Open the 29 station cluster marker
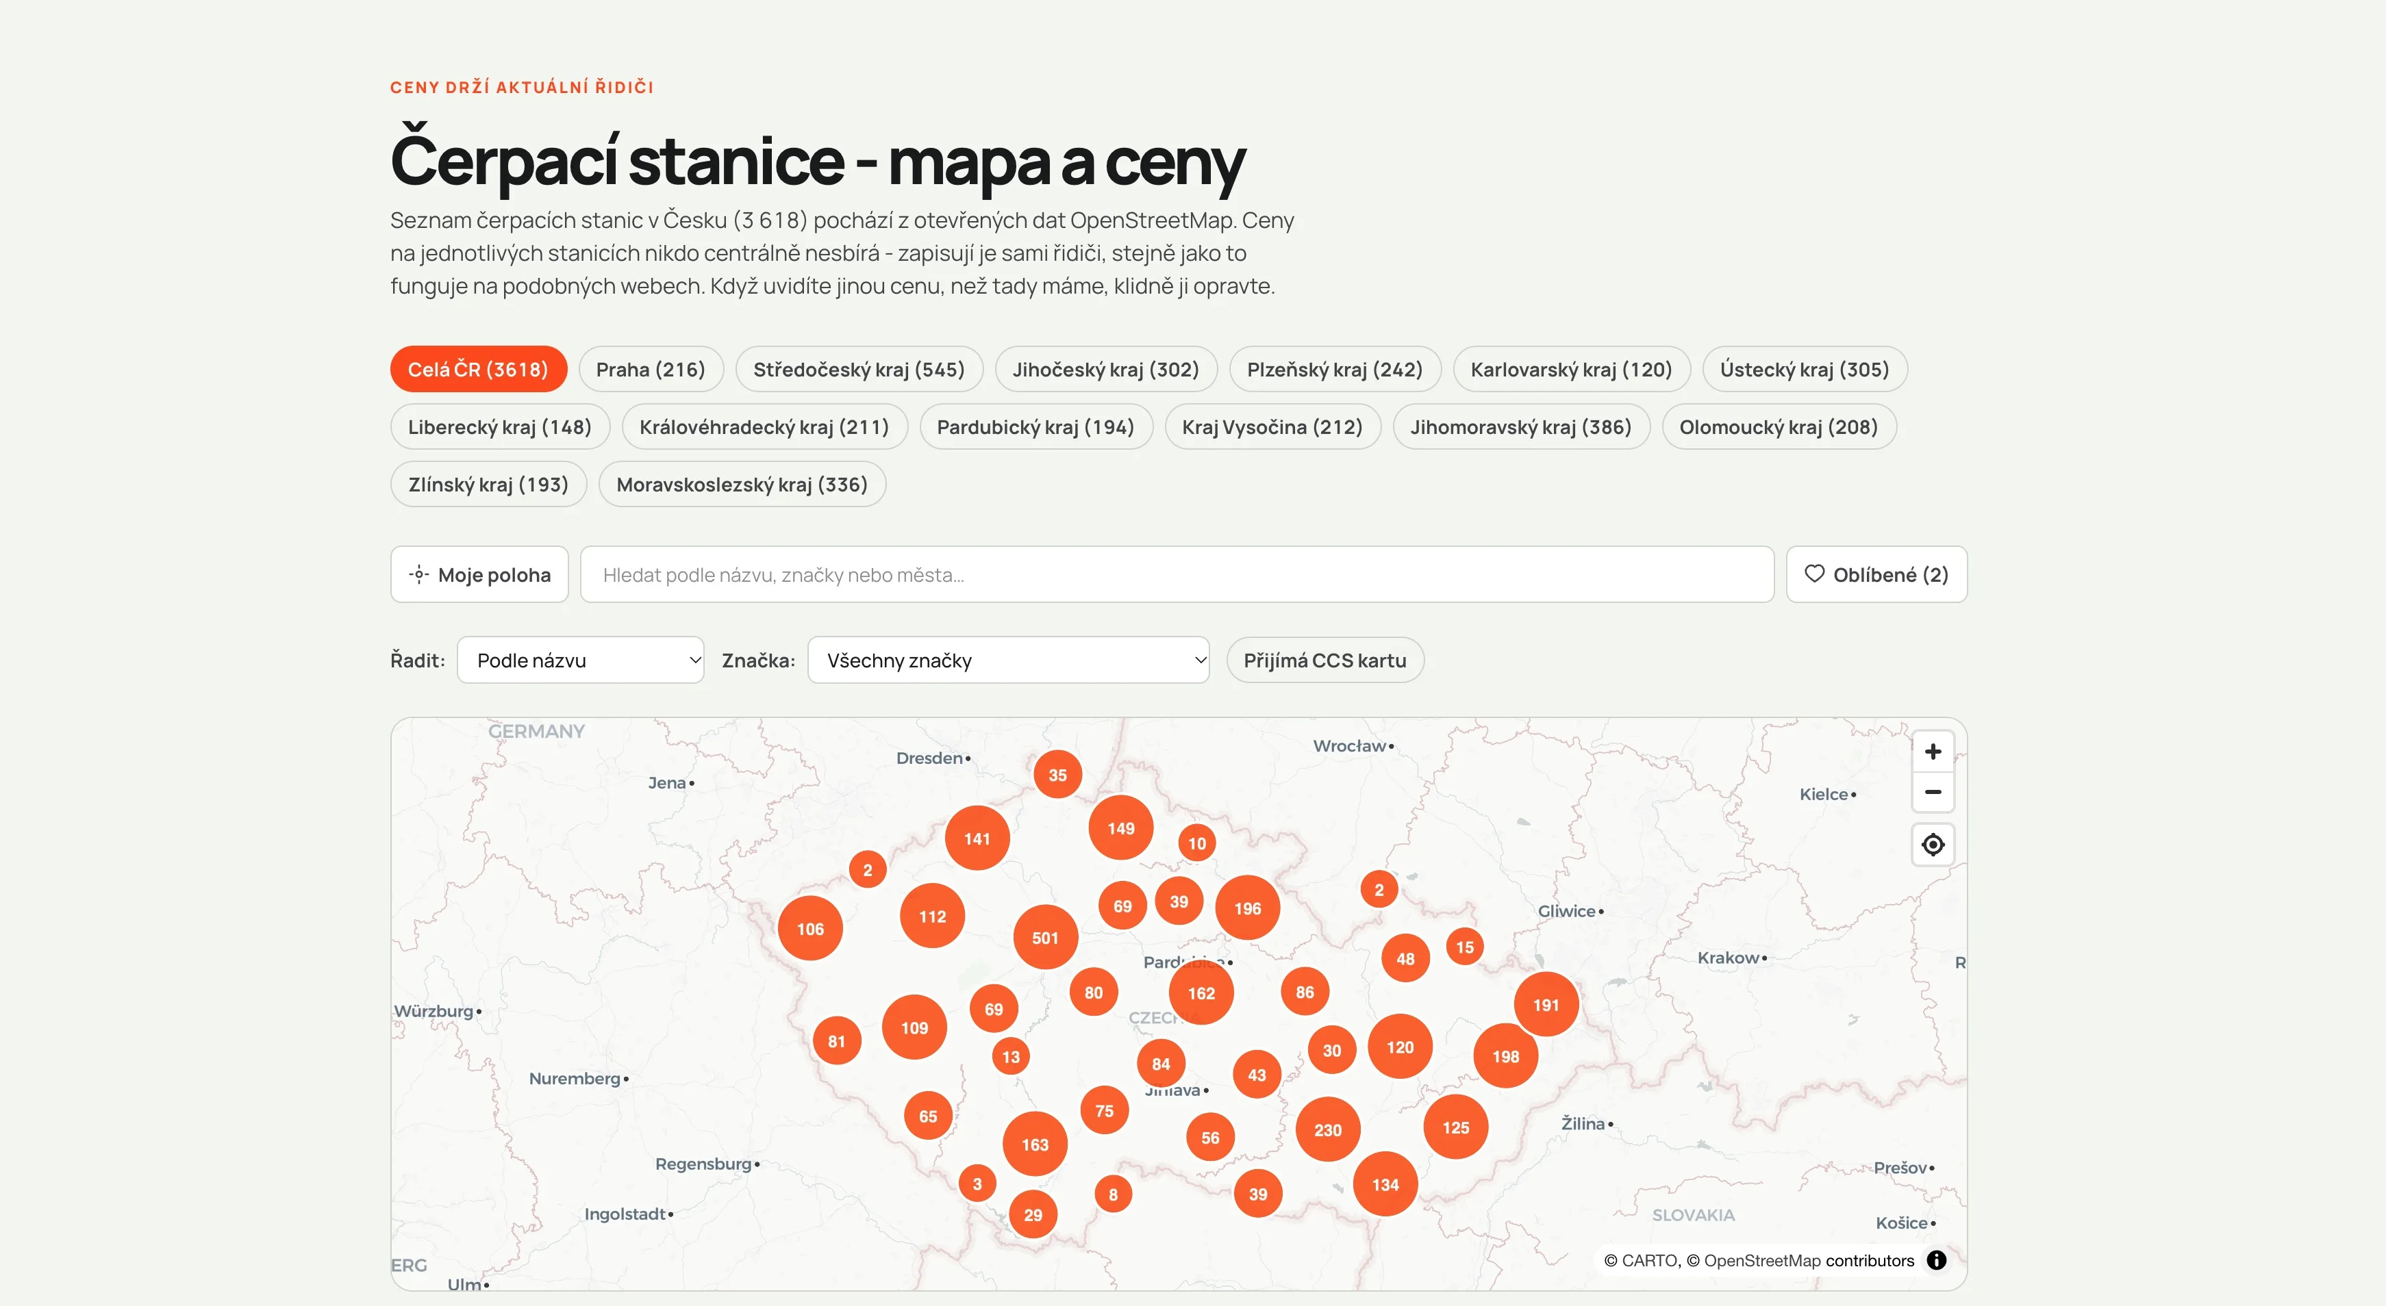The image size is (2386, 1306). coord(1032,1215)
